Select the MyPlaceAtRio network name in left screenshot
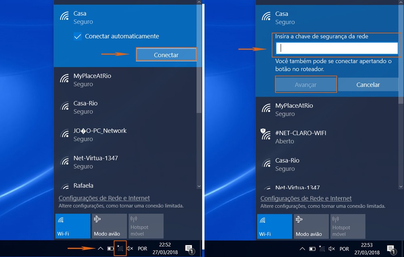 92,76
